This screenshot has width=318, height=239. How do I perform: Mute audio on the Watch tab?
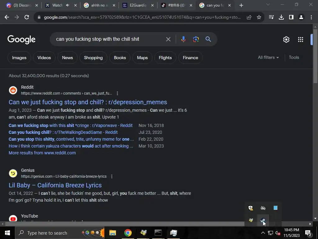pos(67,5)
